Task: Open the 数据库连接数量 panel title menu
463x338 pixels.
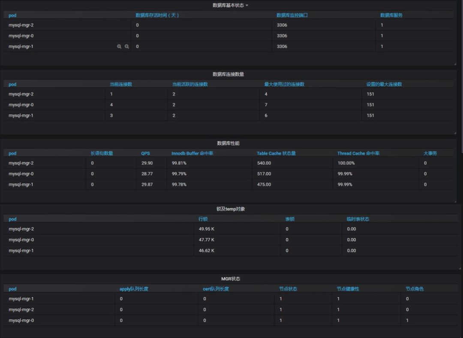Action: (228, 74)
